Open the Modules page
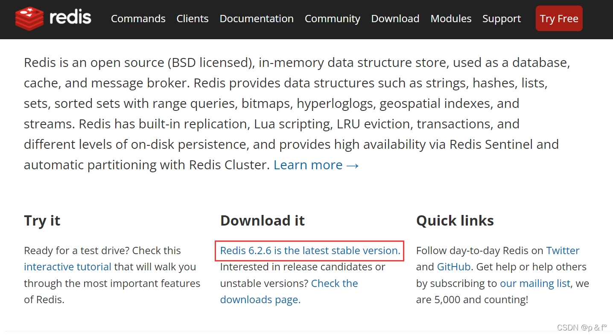613x336 pixels. [451, 19]
